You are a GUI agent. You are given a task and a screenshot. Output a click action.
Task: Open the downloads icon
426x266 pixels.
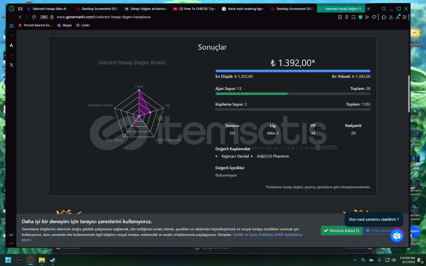(398, 17)
